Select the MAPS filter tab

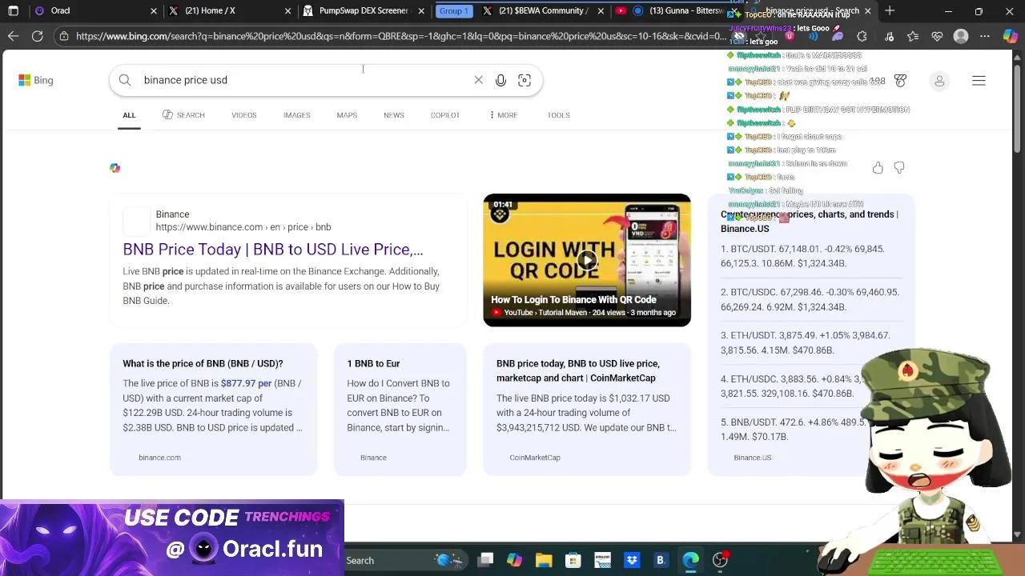[347, 115]
